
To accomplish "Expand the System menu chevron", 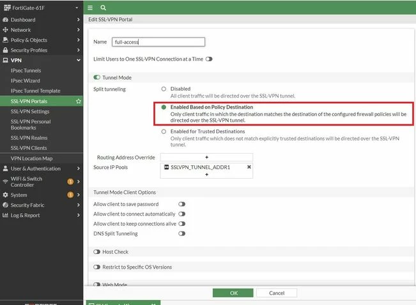I will [78, 195].
